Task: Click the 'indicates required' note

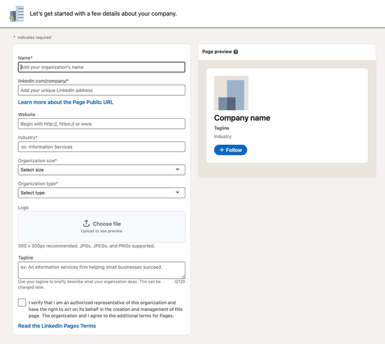Action: click(34, 37)
